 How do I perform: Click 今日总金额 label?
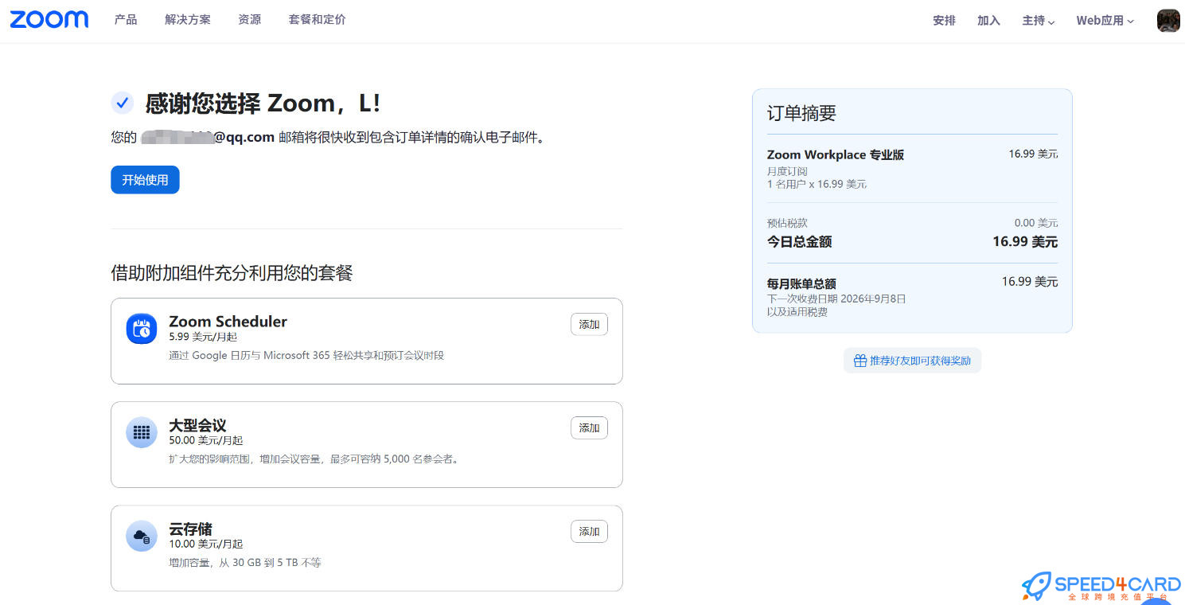point(799,241)
